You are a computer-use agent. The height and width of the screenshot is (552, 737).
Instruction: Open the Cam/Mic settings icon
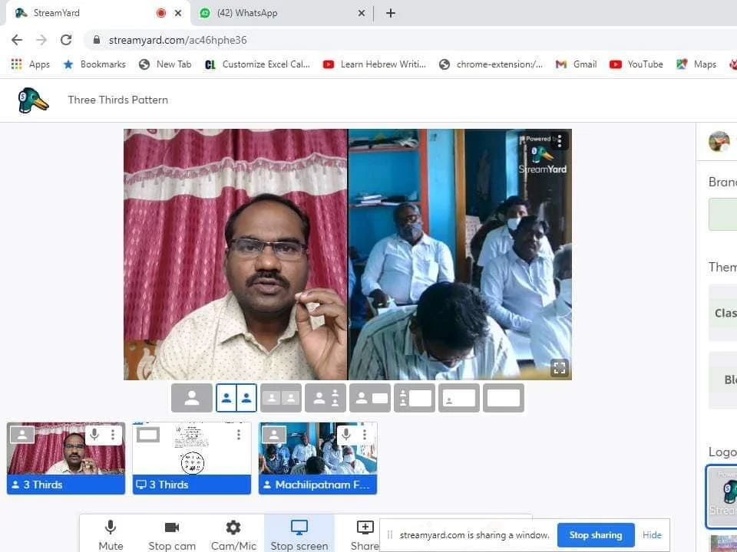233,533
